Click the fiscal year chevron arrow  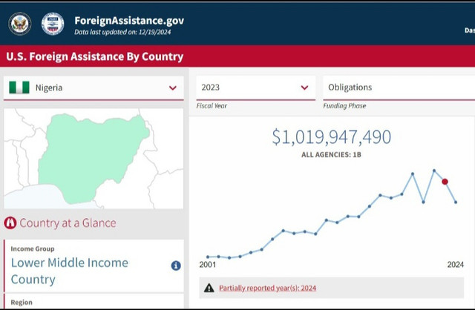[x=304, y=88]
